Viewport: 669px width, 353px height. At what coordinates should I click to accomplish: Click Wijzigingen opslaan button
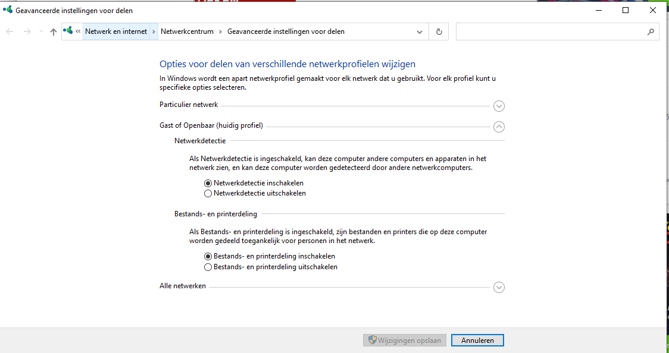(405, 341)
